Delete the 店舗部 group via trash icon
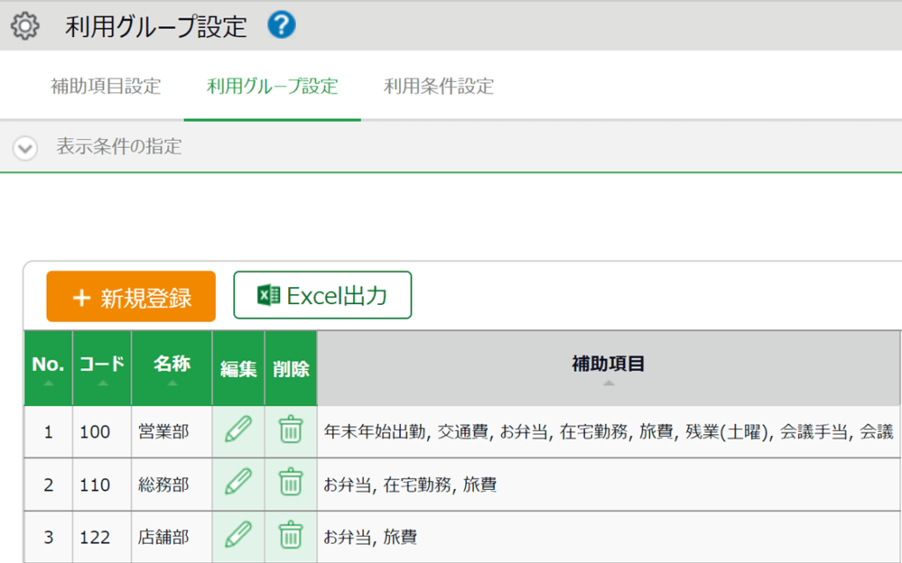902x563 pixels. click(x=291, y=536)
